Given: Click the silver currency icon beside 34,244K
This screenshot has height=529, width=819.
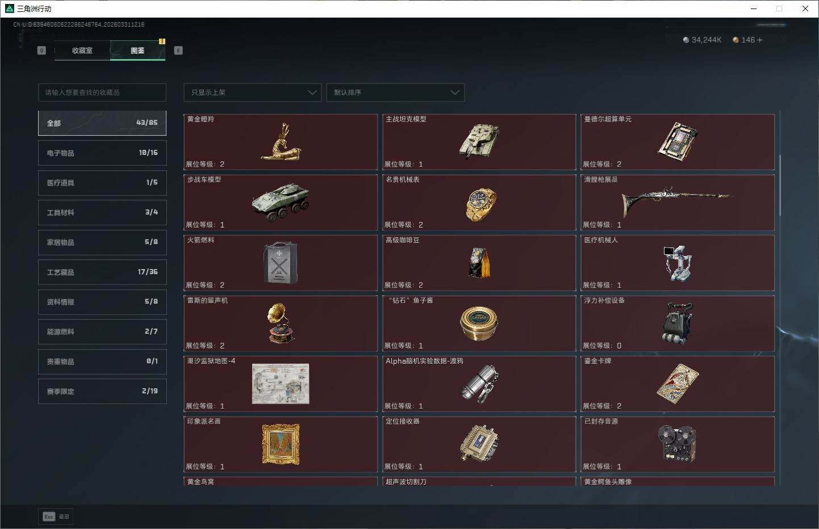Looking at the screenshot, I should (x=686, y=40).
